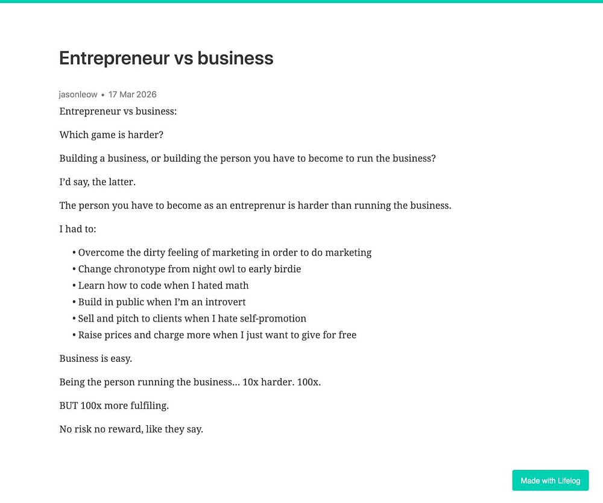The image size is (603, 503).
Task: Click the 'Entrepreneur vs business' post title
Action: click(166, 59)
